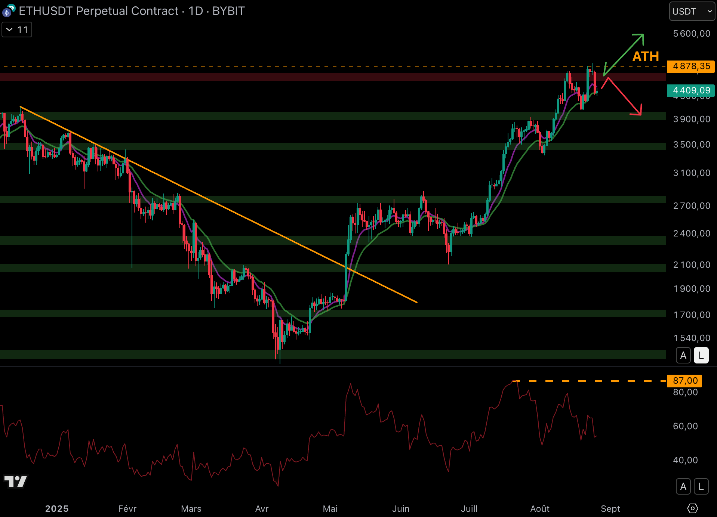This screenshot has width=717, height=517.
Task: Click the Ethereum symbol logo icon
Action: (8, 11)
